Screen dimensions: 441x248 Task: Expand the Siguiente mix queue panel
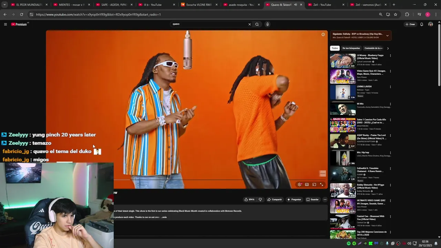click(x=387, y=35)
